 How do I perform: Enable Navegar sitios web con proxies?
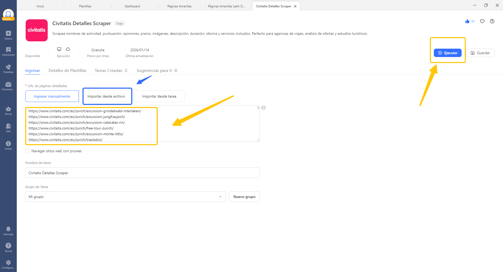coord(27,151)
